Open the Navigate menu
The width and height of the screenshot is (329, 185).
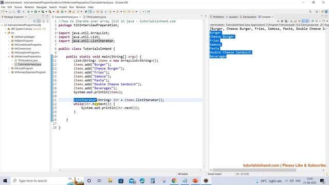[x=42, y=7]
